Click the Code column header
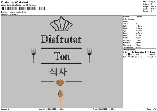This screenshot has height=111, width=157. 147,52
